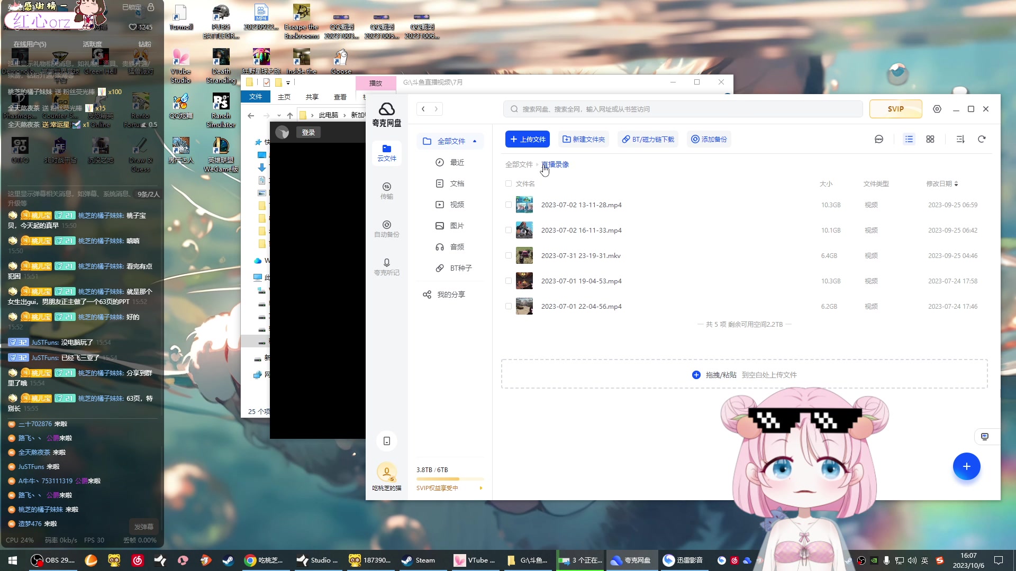Viewport: 1016px width, 571px height.
Task: Click the 全部文件 breadcrumb link
Action: coord(519,164)
